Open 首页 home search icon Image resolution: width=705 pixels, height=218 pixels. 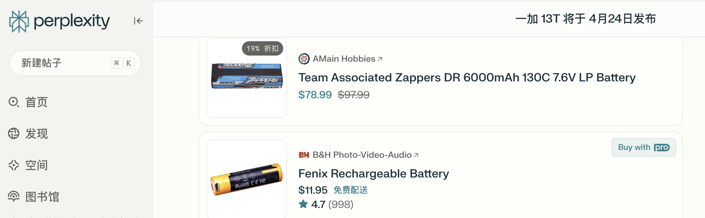pyautogui.click(x=14, y=102)
